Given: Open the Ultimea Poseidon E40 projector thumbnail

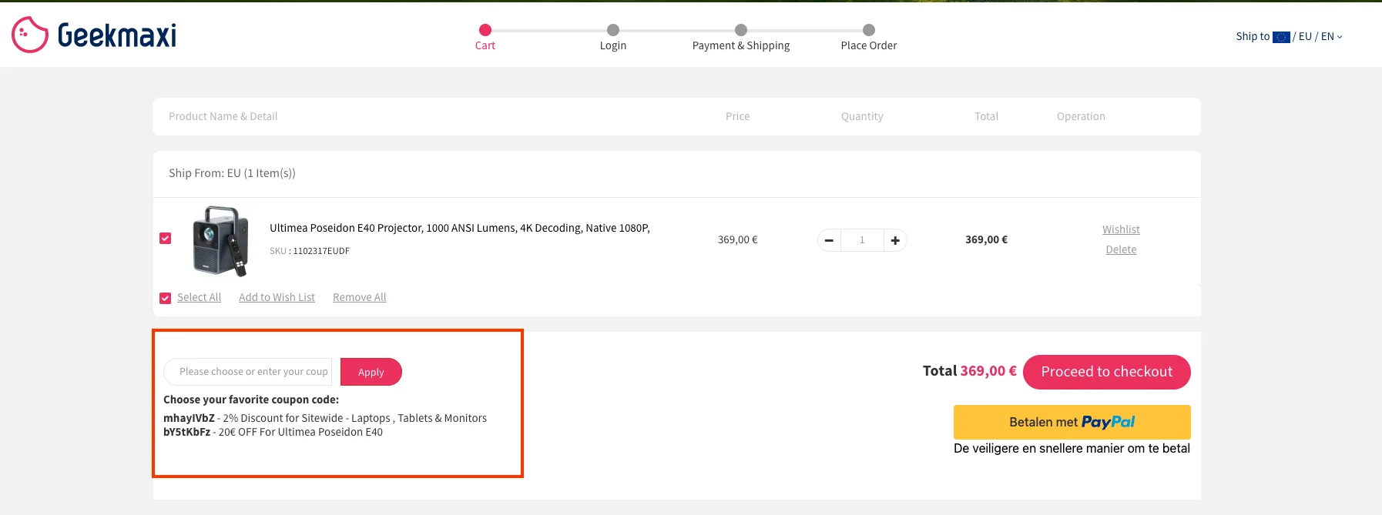Looking at the screenshot, I should (x=220, y=241).
